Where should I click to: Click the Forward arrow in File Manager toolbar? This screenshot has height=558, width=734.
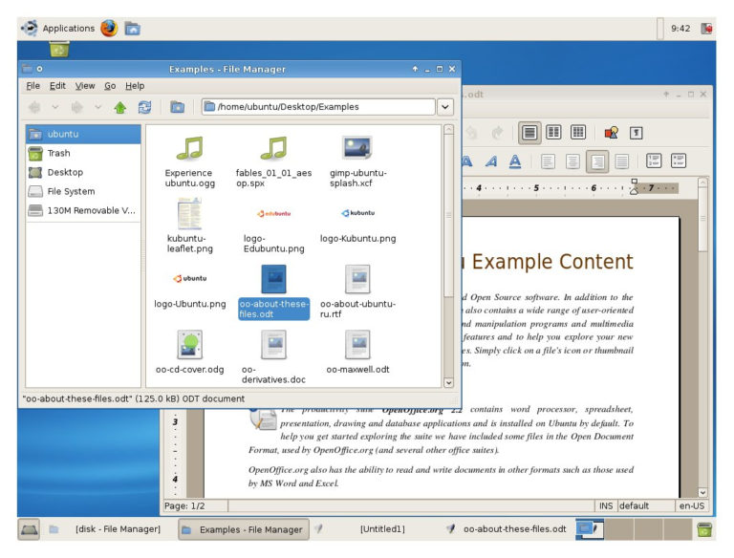point(76,108)
